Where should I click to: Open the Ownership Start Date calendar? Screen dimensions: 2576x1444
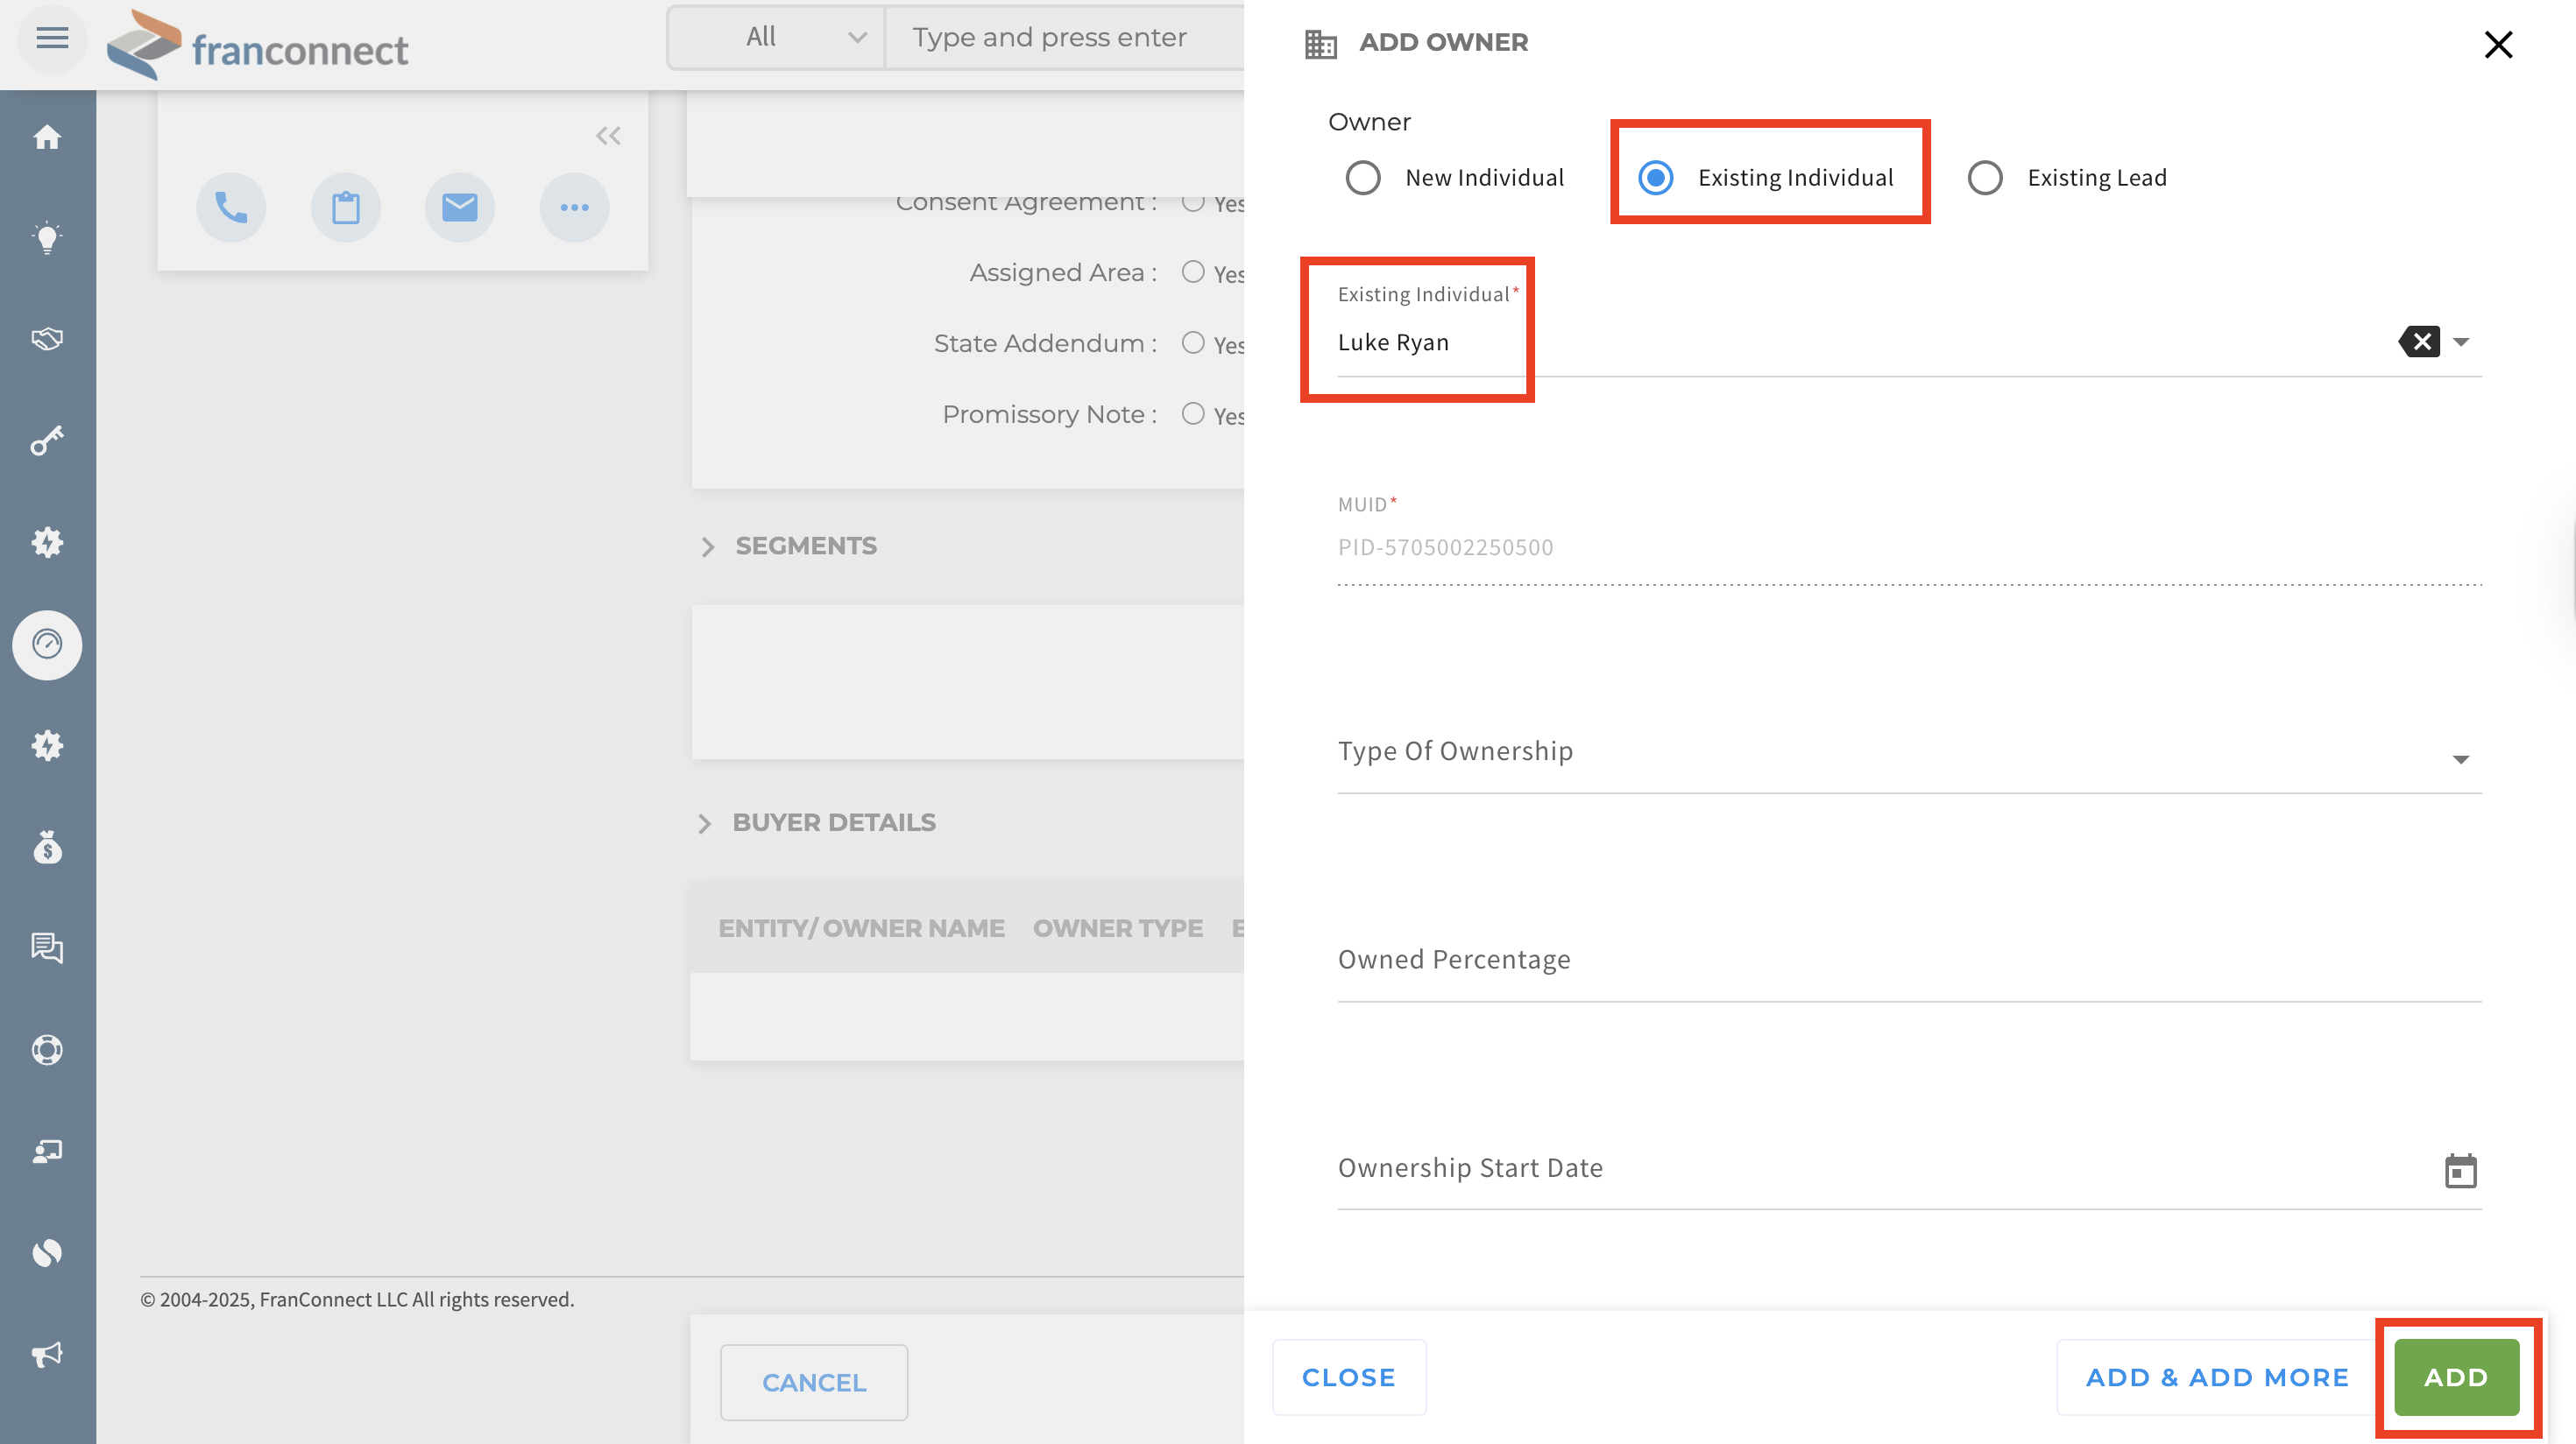pyautogui.click(x=2460, y=1171)
